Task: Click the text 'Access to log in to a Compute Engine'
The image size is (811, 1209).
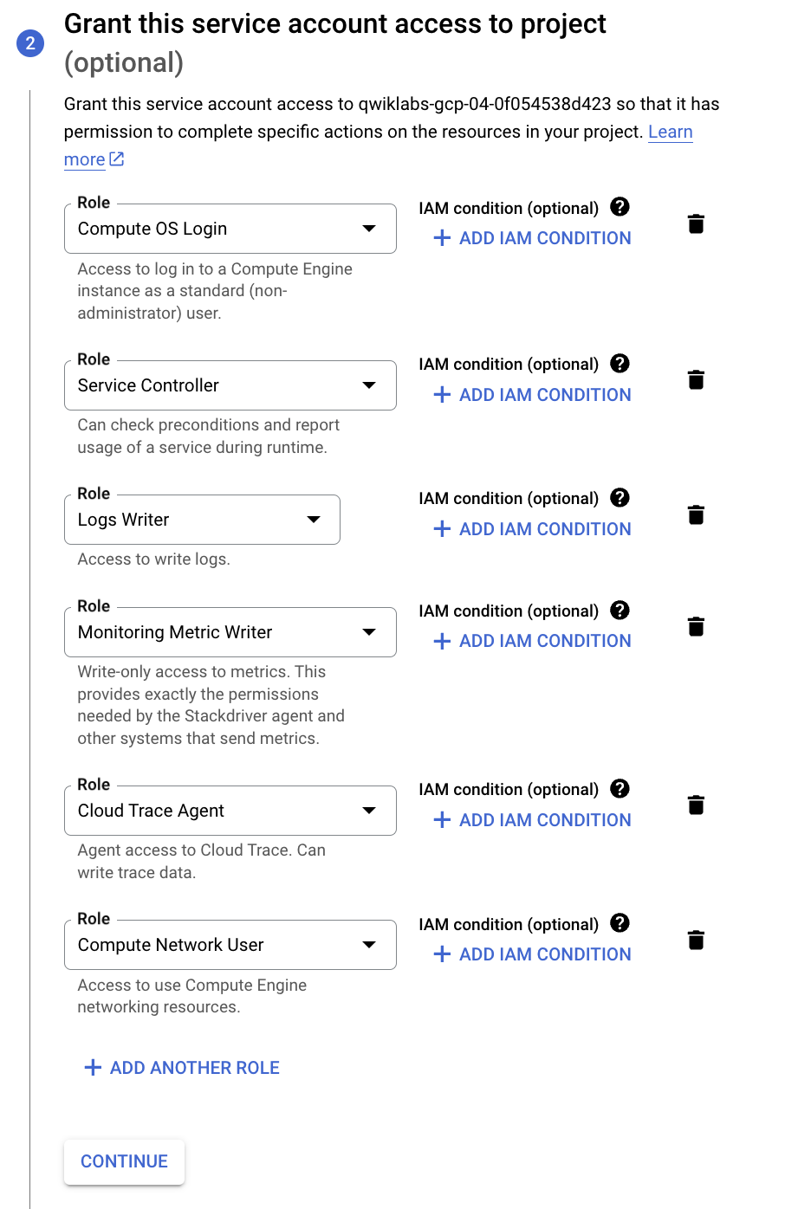Action: pyautogui.click(x=215, y=269)
